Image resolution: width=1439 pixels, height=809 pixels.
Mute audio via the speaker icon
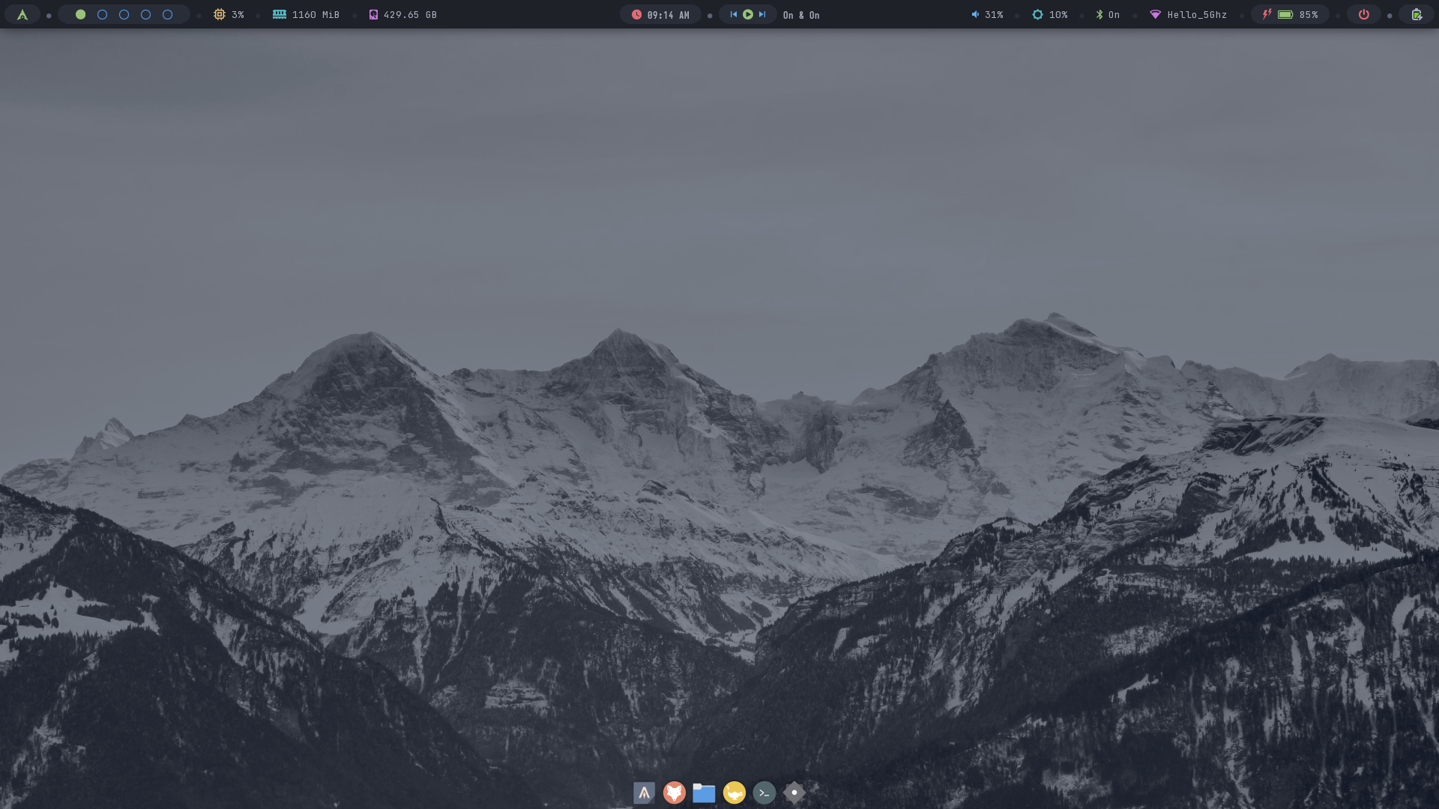pyautogui.click(x=975, y=14)
